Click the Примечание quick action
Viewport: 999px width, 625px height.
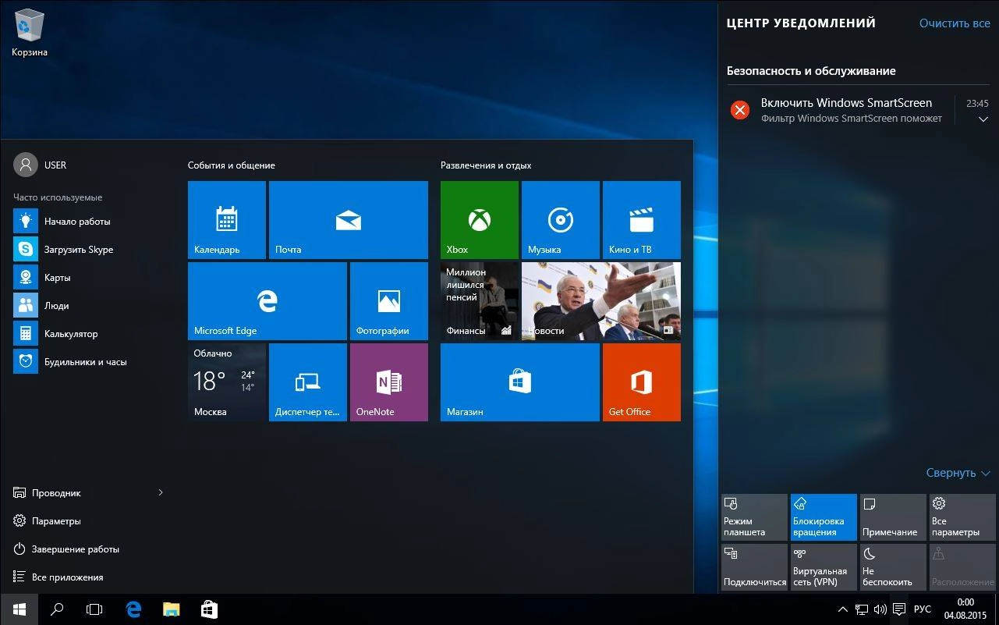pos(893,517)
